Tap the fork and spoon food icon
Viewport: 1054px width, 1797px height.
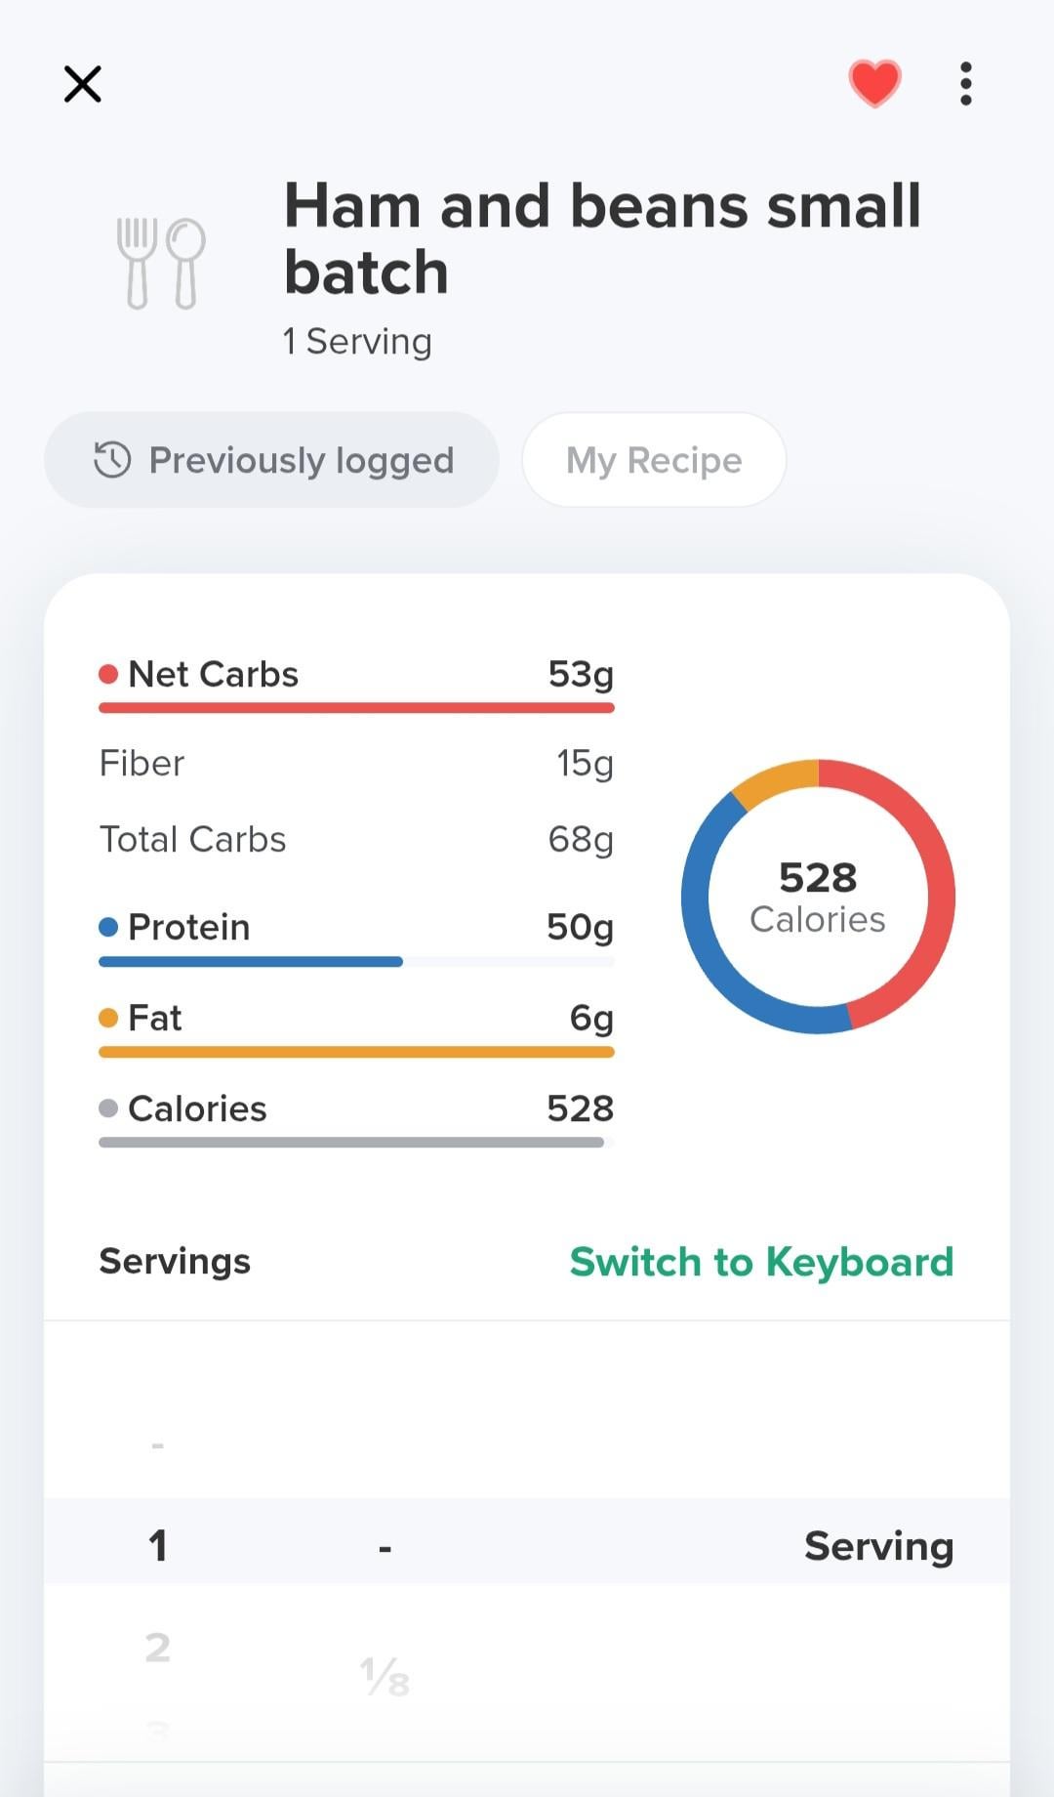pos(161,264)
